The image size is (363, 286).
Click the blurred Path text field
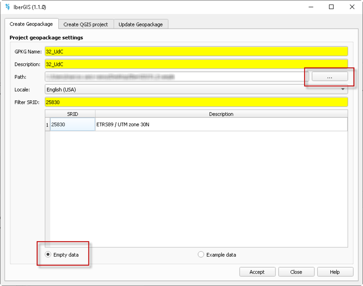coord(176,77)
